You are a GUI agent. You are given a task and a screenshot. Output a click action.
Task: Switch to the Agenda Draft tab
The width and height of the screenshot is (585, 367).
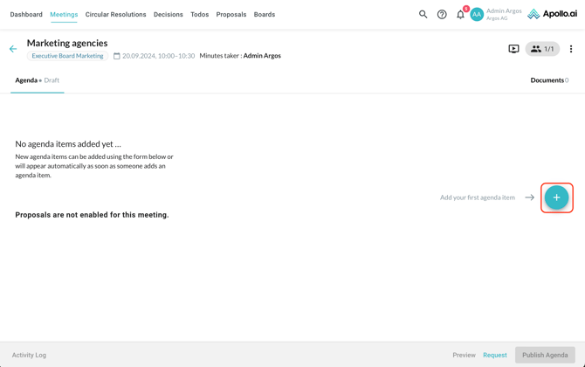pos(37,80)
